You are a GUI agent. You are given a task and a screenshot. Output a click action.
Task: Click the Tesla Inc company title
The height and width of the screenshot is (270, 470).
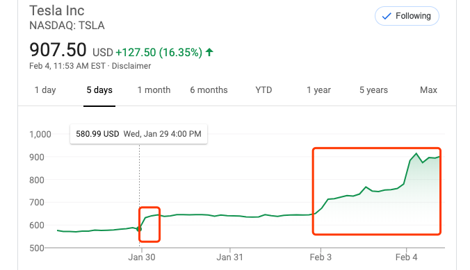(57, 11)
